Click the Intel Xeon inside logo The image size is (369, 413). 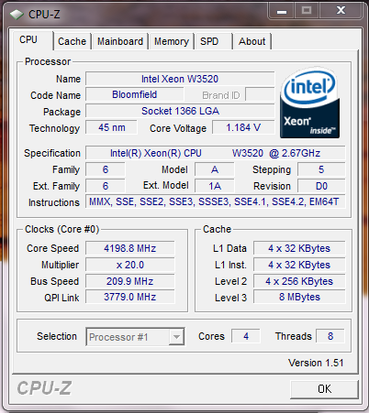click(x=309, y=103)
